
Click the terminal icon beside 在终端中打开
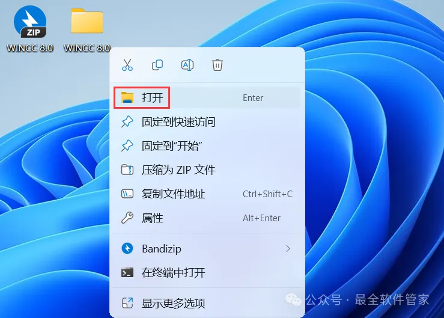(127, 273)
